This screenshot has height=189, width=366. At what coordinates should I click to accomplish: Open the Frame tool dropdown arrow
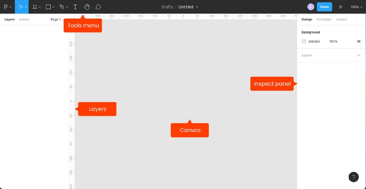point(40,7)
